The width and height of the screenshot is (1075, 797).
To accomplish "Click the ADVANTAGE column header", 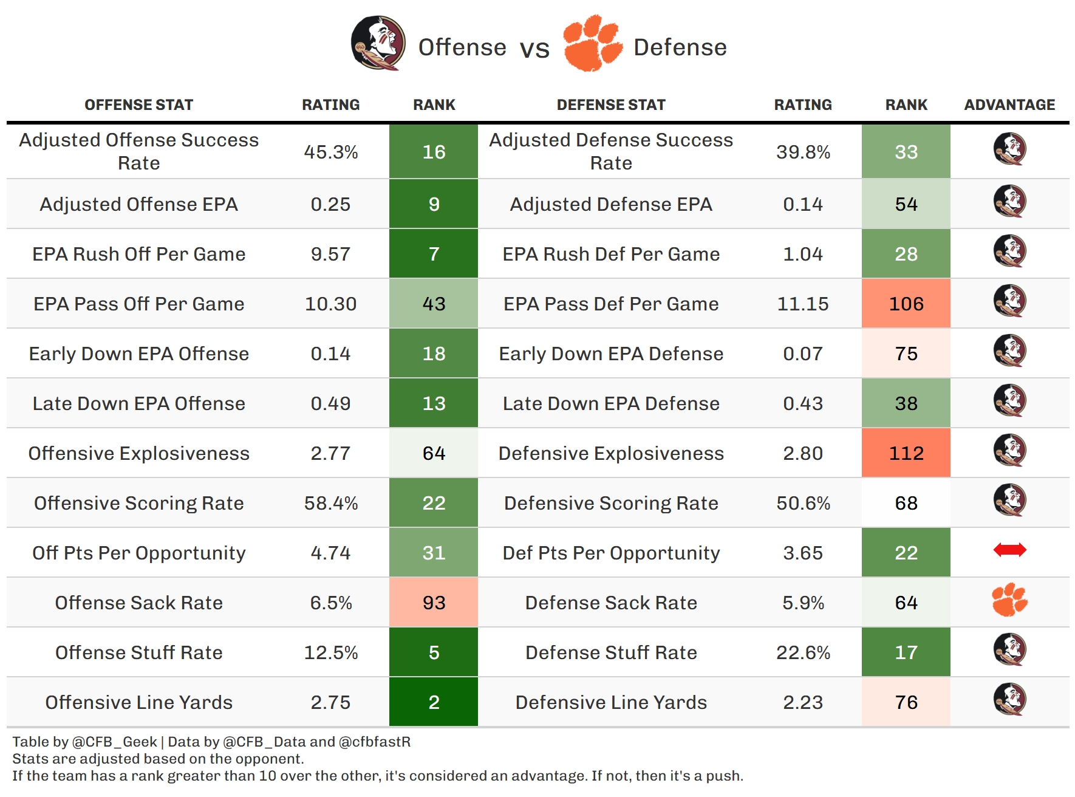I will [1009, 105].
